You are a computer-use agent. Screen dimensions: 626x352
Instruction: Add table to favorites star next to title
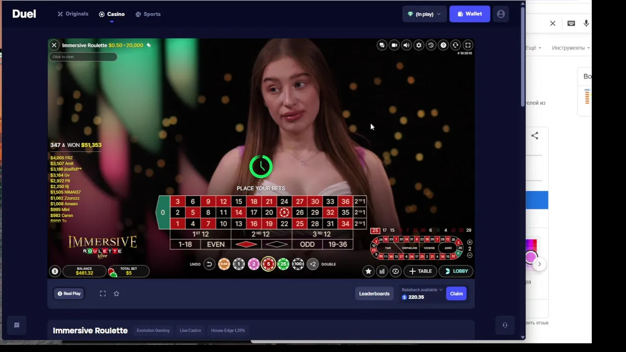pyautogui.click(x=149, y=45)
